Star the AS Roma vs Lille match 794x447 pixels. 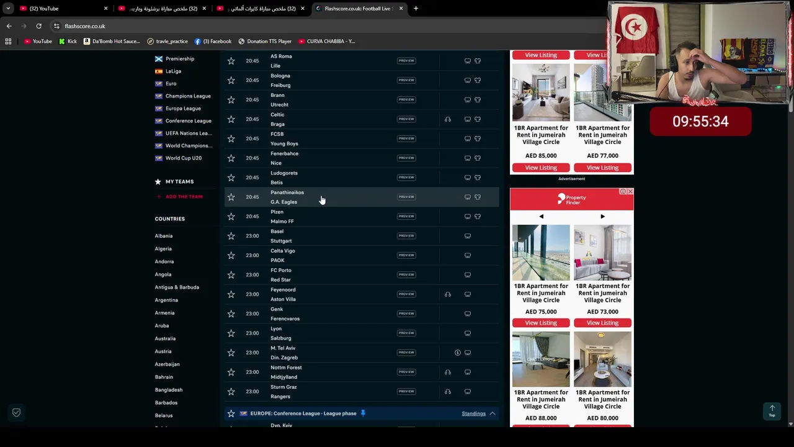pos(231,61)
